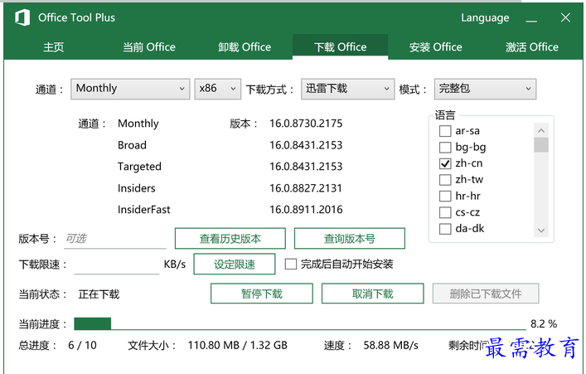Click the 6 / 10 total progress value
Viewport: 586px width, 374px height.
82,345
